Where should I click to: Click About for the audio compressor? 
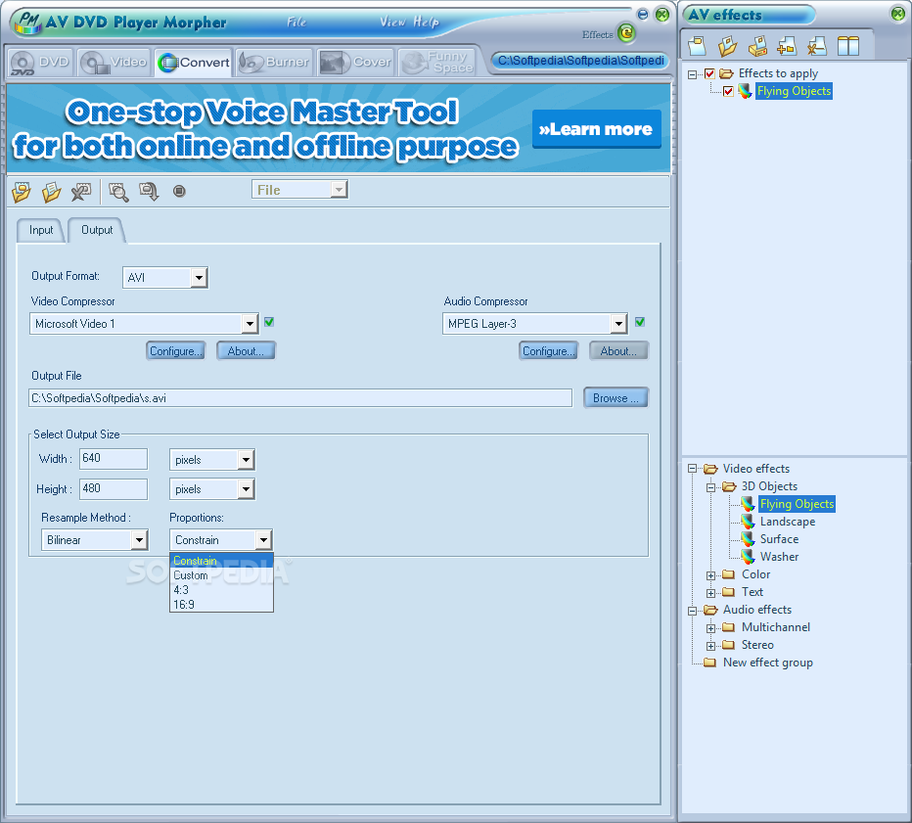coord(618,350)
